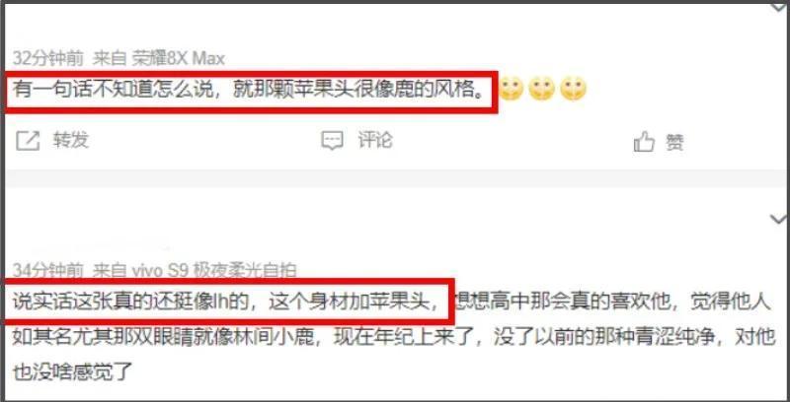Click the middle emoji in the first post

pyautogui.click(x=542, y=89)
